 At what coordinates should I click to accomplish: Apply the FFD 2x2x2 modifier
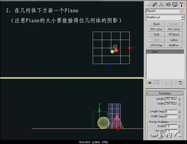[156, 29]
